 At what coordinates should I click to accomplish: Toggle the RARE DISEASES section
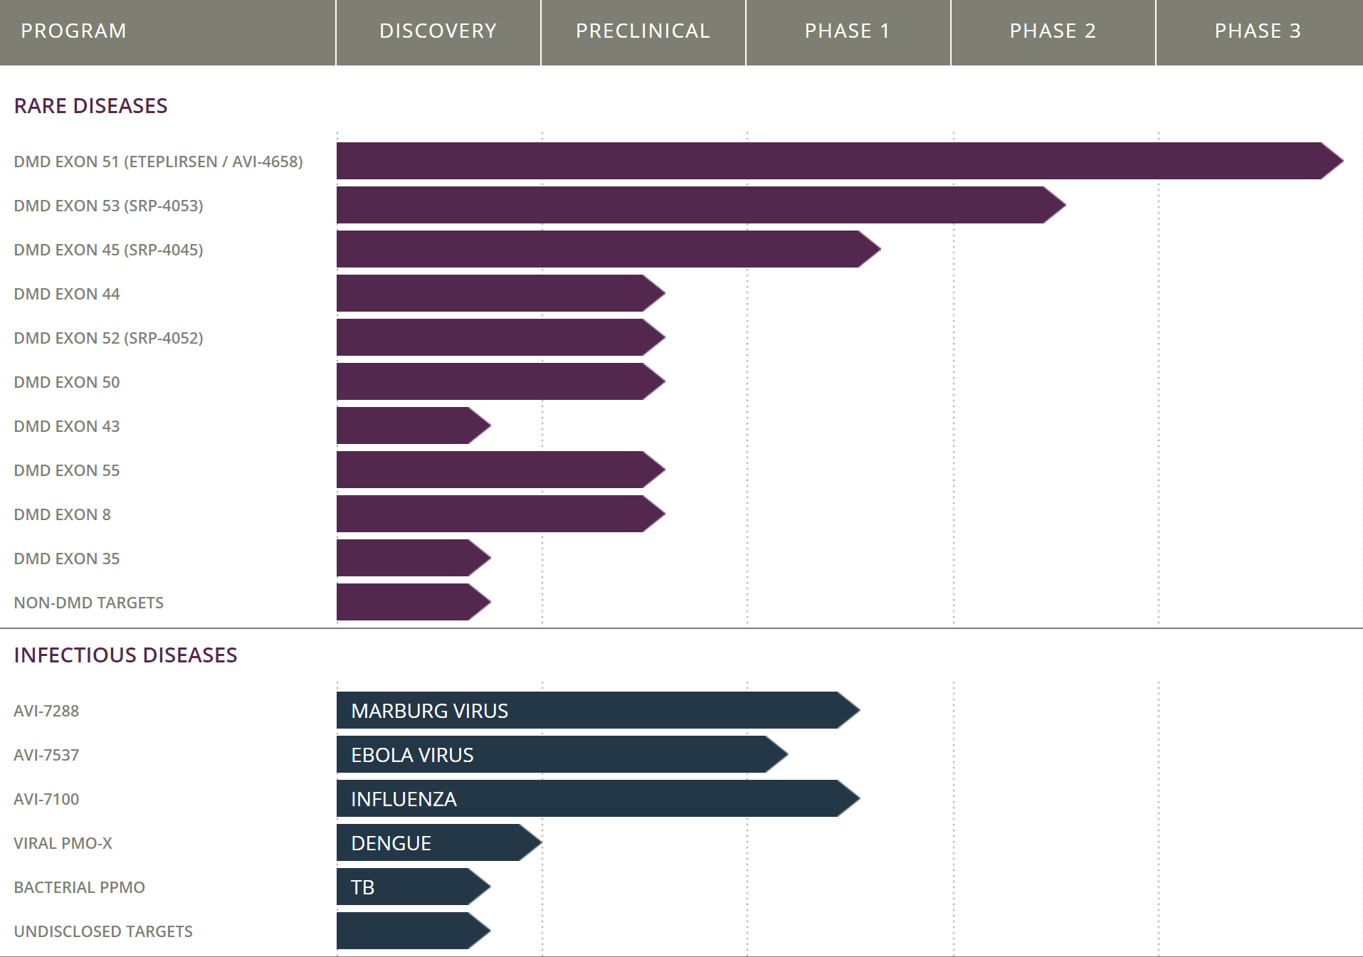click(x=91, y=105)
